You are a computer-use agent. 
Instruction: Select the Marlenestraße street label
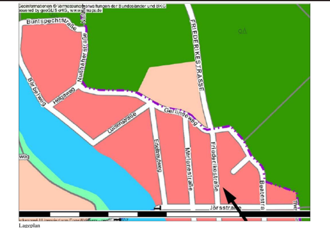(188, 169)
